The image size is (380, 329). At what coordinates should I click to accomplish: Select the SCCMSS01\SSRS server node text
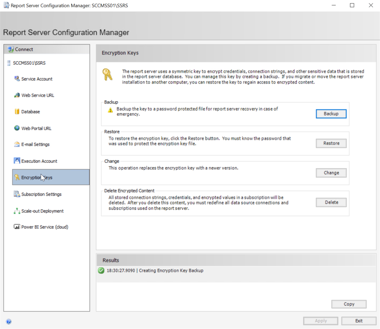[x=29, y=63]
